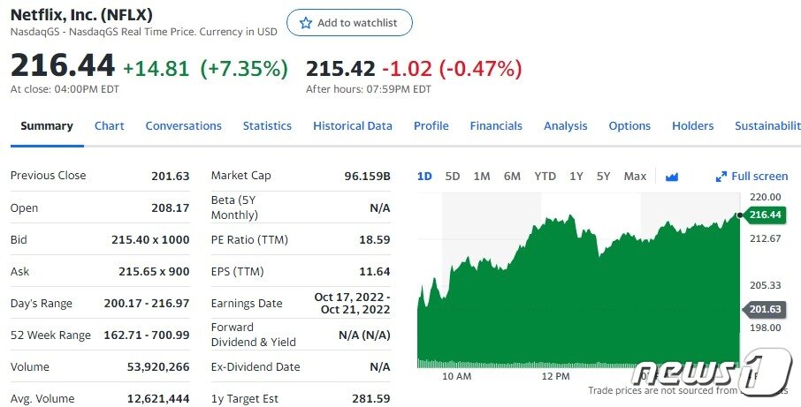Show the Max chart range

(635, 177)
